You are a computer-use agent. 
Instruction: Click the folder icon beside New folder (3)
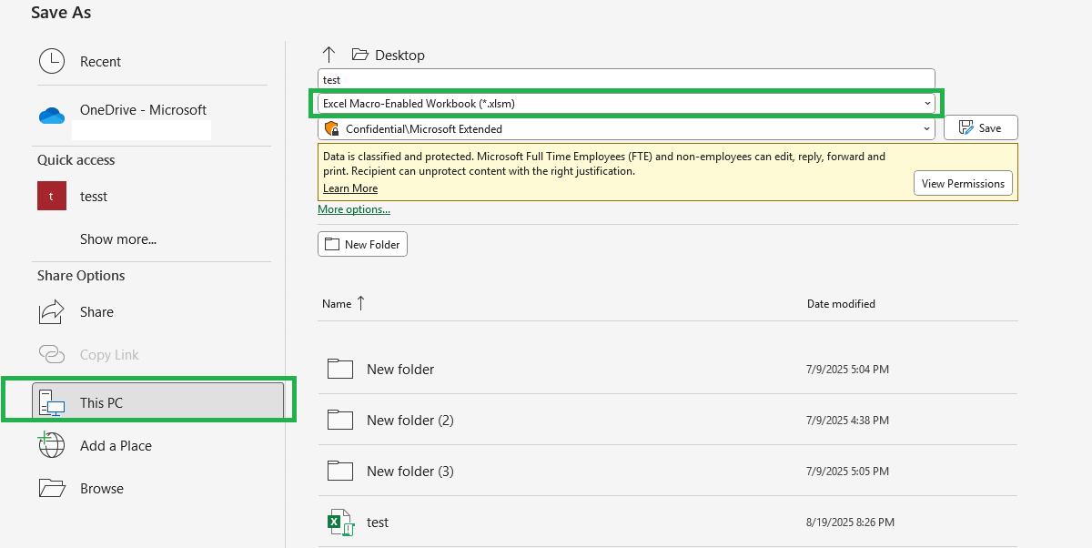(x=339, y=471)
